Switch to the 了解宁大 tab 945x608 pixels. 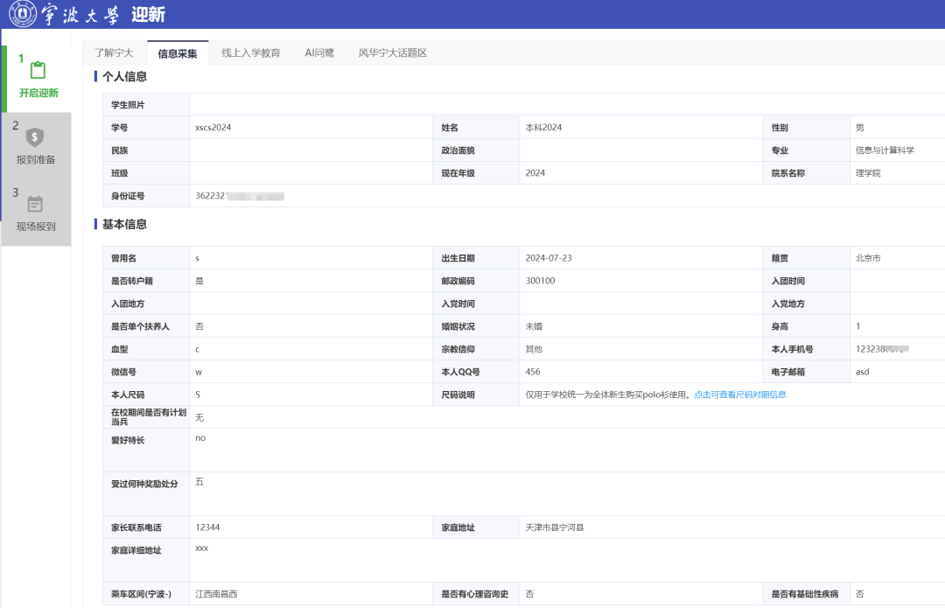pos(114,53)
